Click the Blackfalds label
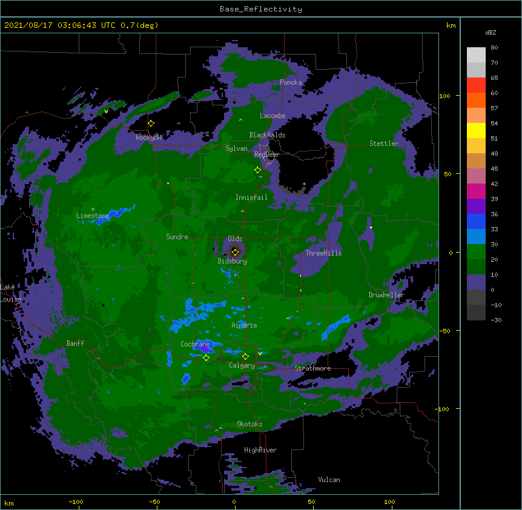 coord(267,135)
